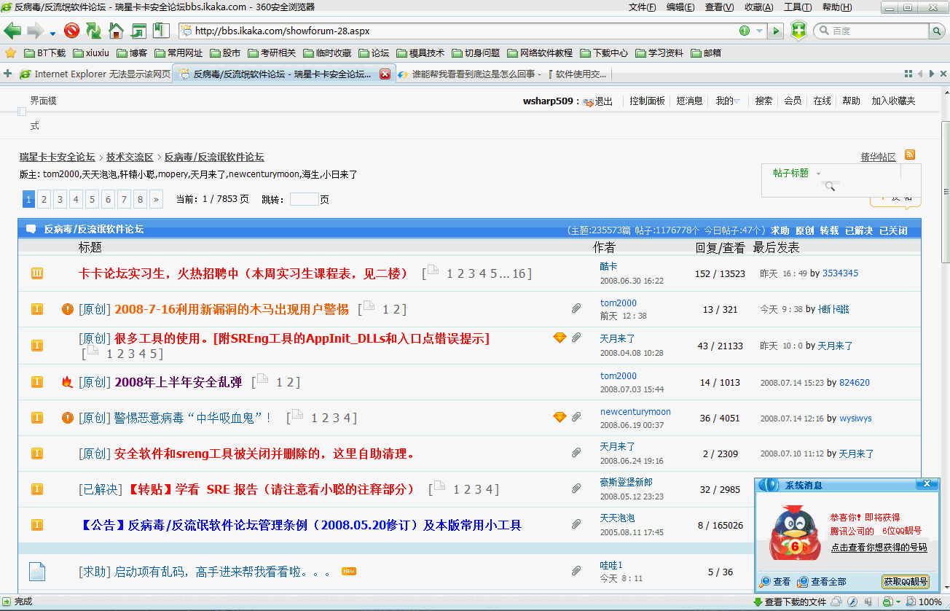Screen dimensions: 950x611
Task: Refresh the page with the green arrows icon
Action: click(93, 31)
